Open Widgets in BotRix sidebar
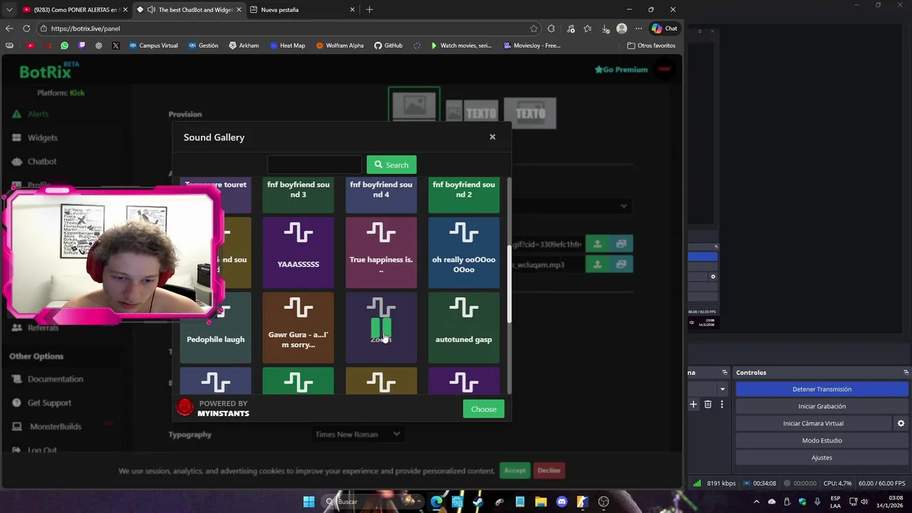This screenshot has width=912, height=513. click(42, 138)
